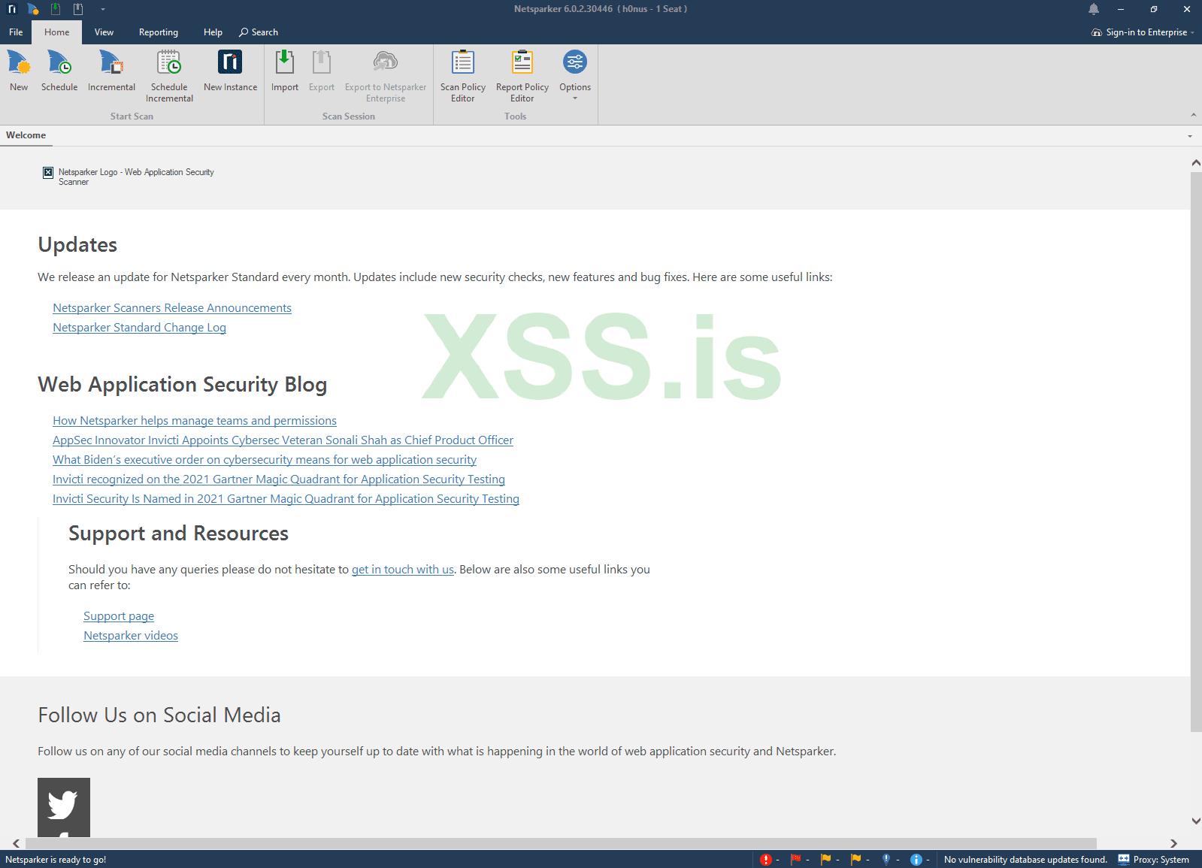Open the Welcome tab strip dropdown arrow

tap(1190, 136)
